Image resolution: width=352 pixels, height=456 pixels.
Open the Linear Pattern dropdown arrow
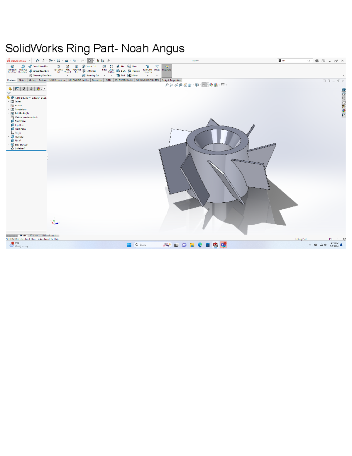(x=111, y=75)
